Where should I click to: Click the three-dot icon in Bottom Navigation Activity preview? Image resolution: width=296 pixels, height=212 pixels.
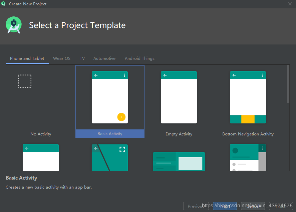point(262,75)
